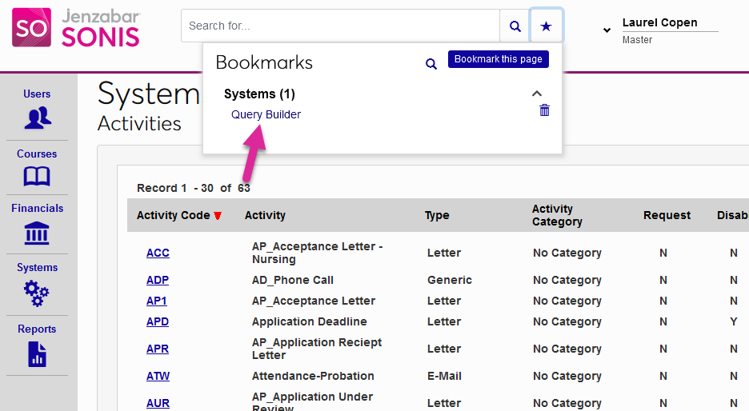749x411 pixels.
Task: Open the Systems gears icon
Action: [36, 293]
